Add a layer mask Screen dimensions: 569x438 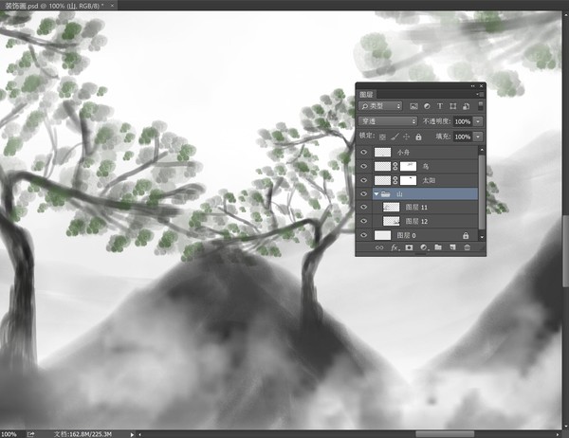[x=409, y=247]
